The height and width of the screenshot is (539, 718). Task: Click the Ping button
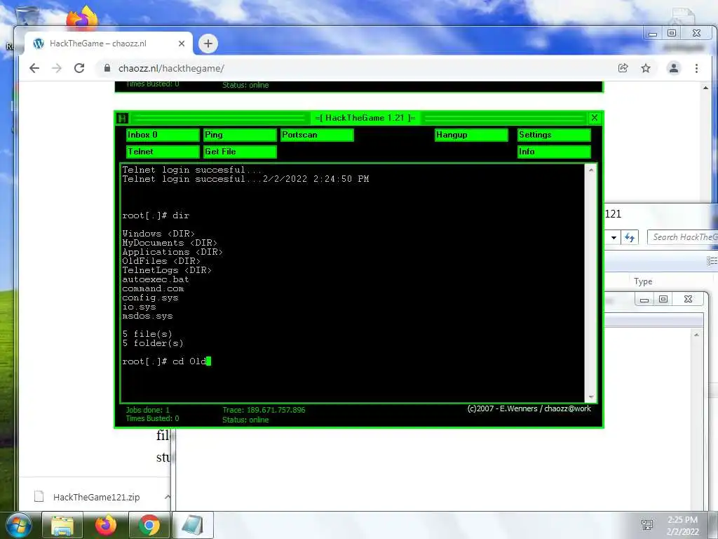point(240,135)
